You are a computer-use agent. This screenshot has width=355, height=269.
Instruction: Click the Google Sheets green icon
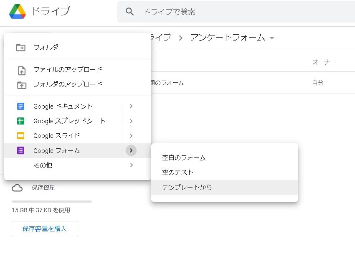[21, 121]
